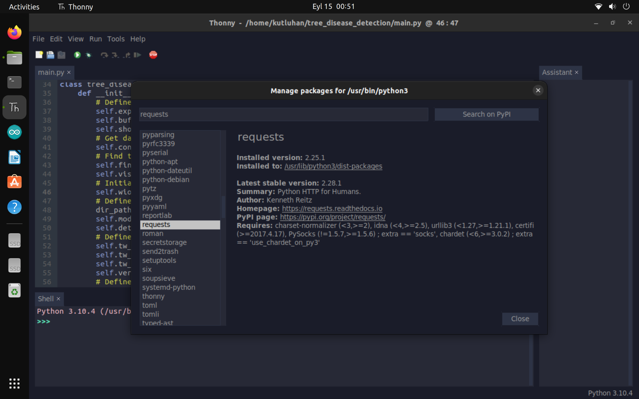Open Arduino IDE from the dock
The height and width of the screenshot is (399, 639).
(14, 132)
